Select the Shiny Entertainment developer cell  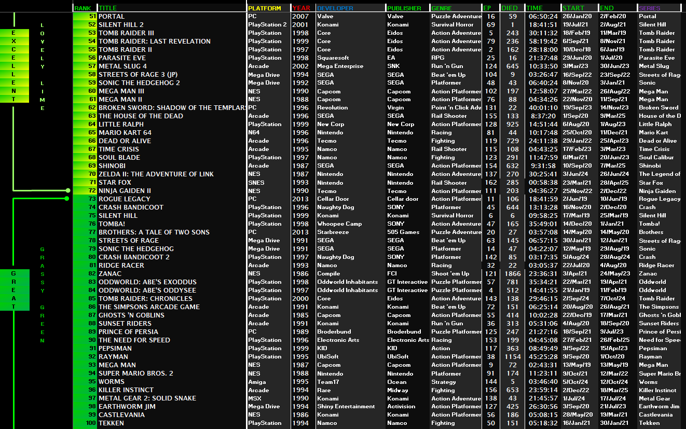pyautogui.click(x=346, y=406)
